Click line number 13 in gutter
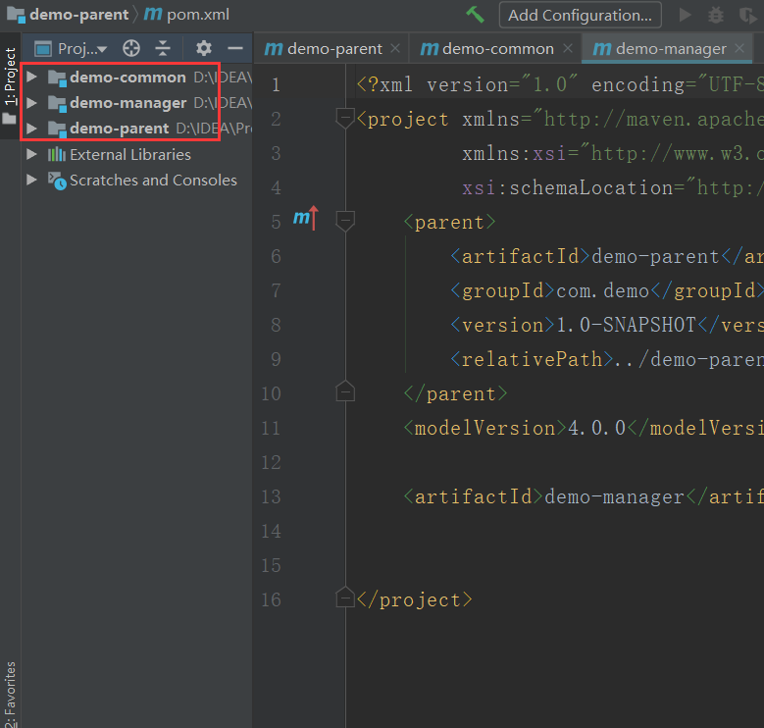 coord(271,497)
